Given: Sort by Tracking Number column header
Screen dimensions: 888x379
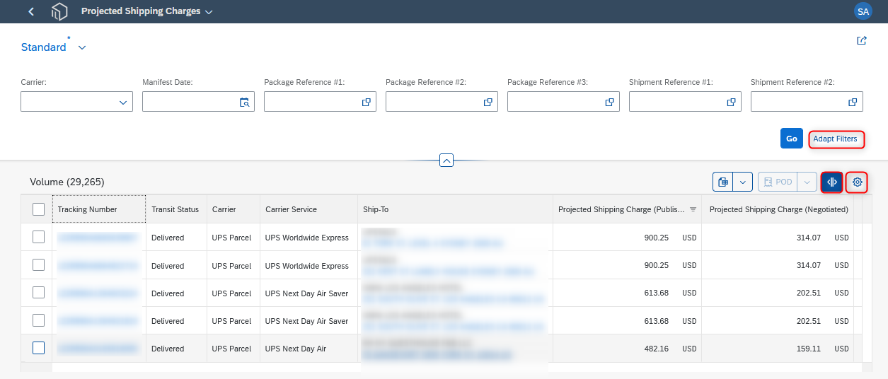Looking at the screenshot, I should pyautogui.click(x=99, y=209).
